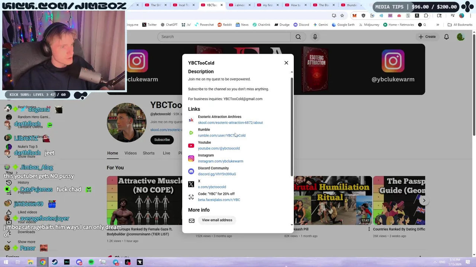Open the Gemini bookmark

point(320,25)
